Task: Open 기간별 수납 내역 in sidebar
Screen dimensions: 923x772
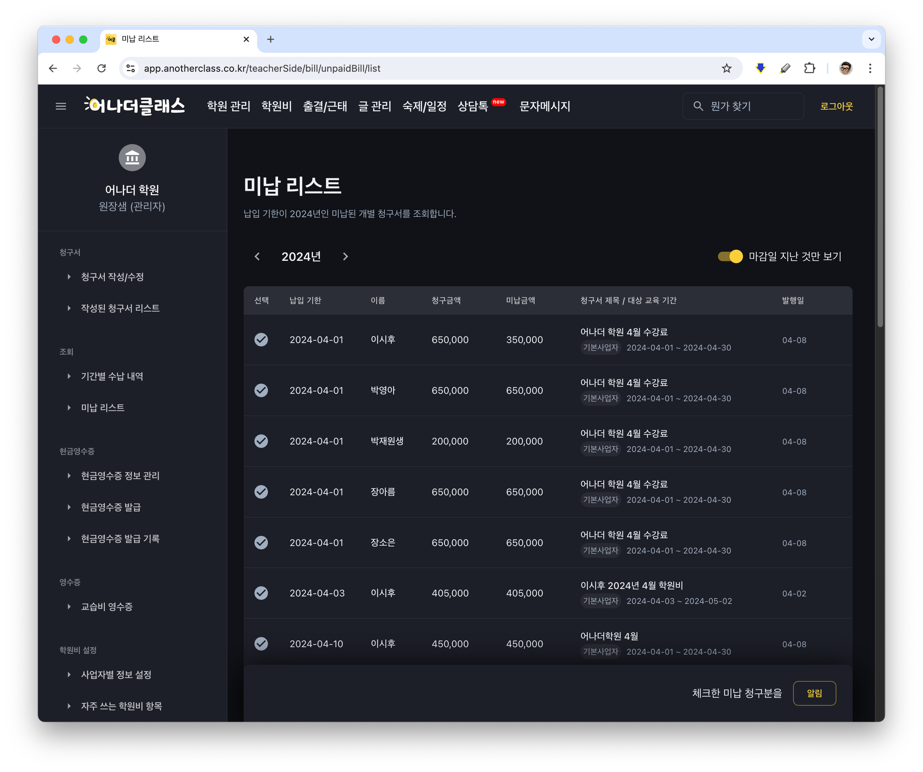Action: coord(112,377)
